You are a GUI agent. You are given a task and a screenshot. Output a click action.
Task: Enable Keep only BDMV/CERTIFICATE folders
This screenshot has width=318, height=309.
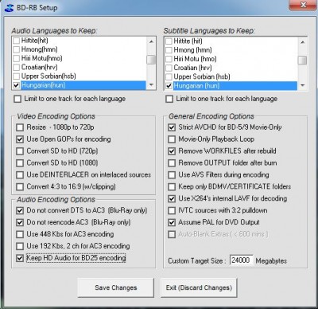point(172,187)
